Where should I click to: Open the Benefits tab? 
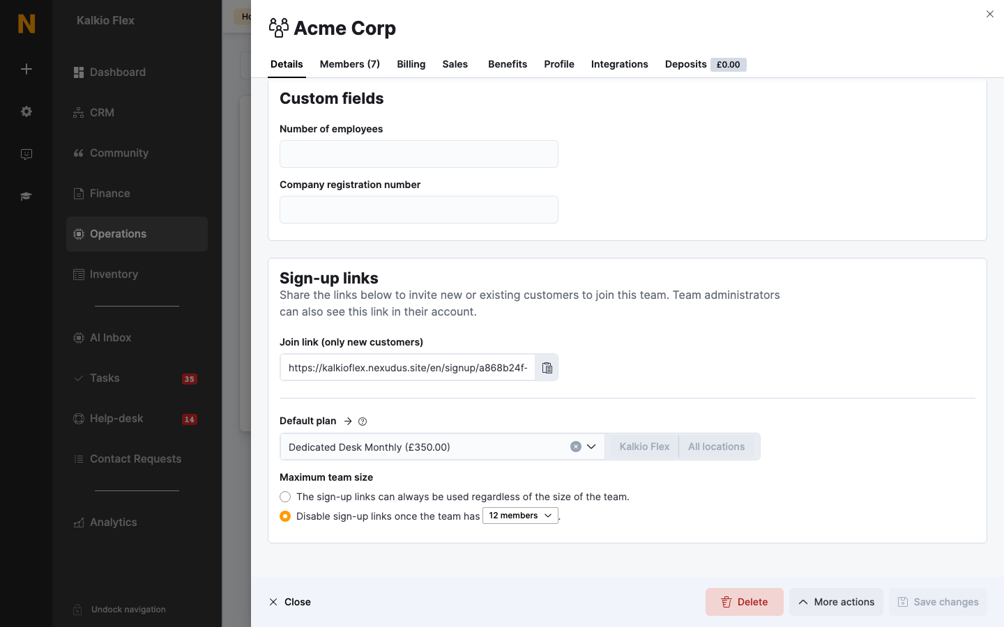coord(508,64)
